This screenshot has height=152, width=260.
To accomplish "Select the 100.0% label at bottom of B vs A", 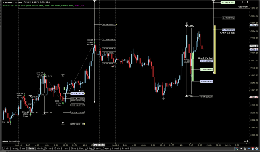I will point(206,96).
